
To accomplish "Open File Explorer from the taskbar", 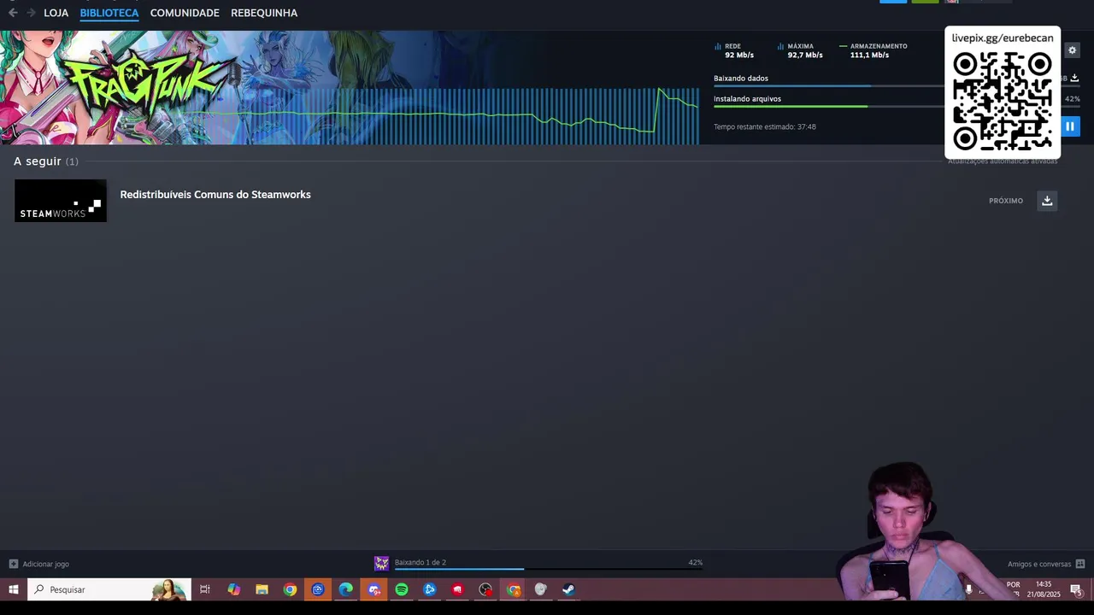I will (x=262, y=589).
